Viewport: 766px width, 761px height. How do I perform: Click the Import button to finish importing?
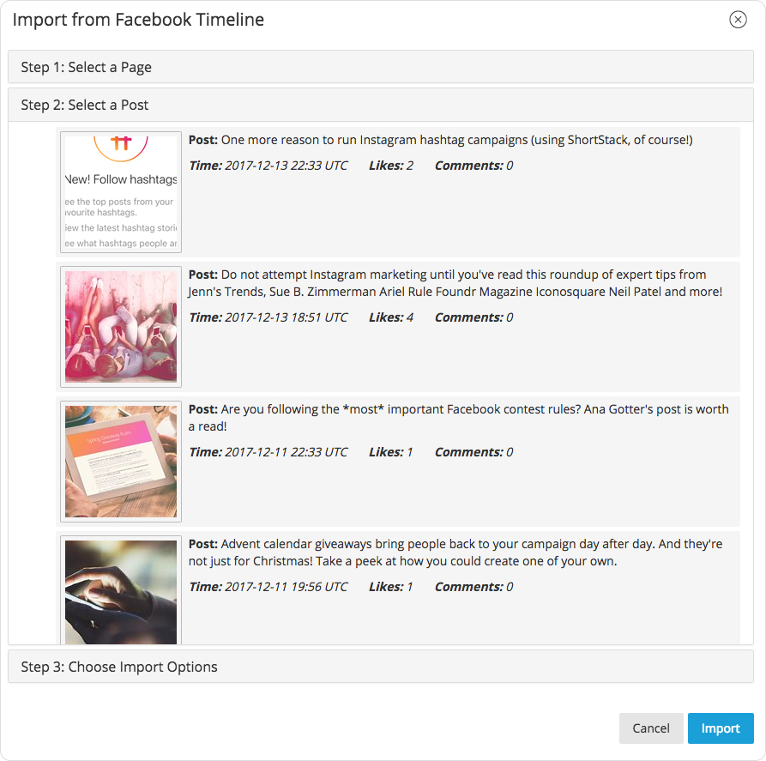pos(721,728)
